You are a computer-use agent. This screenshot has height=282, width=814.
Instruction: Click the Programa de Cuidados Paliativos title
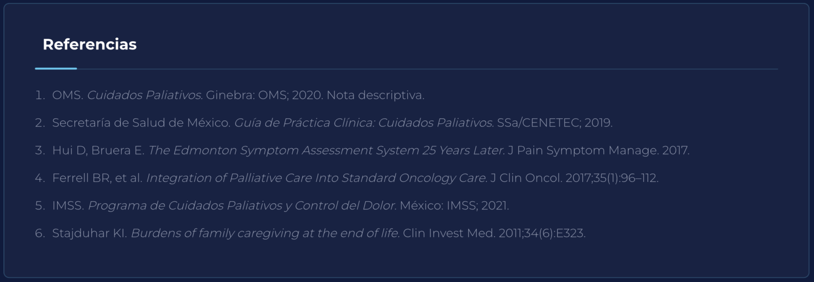tap(242, 205)
